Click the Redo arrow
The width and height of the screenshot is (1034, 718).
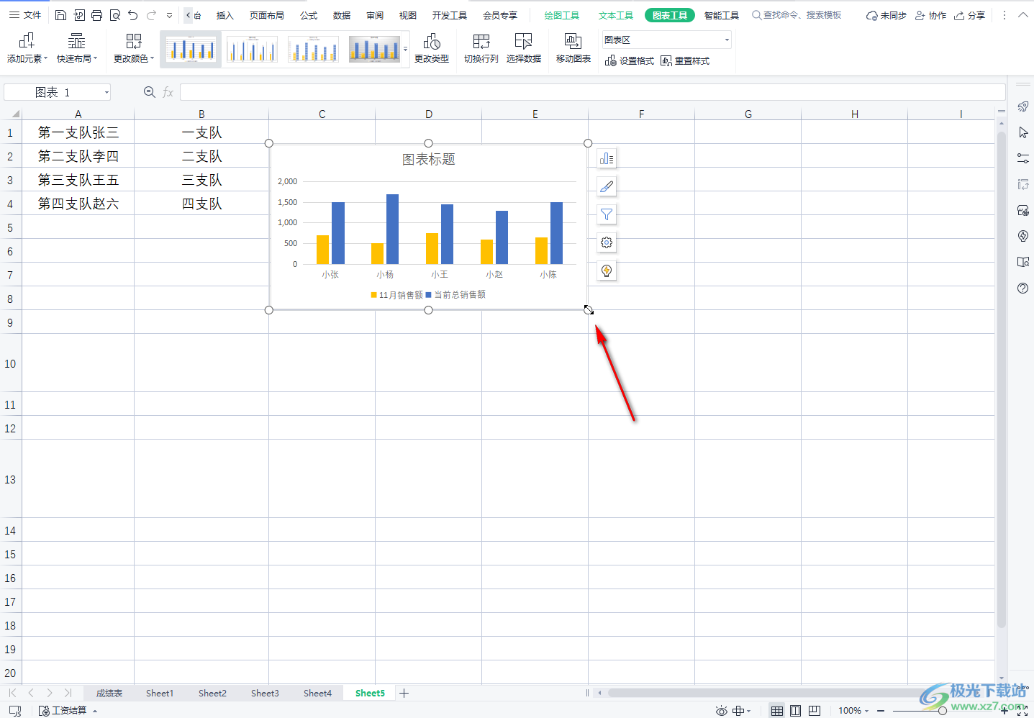click(x=151, y=15)
